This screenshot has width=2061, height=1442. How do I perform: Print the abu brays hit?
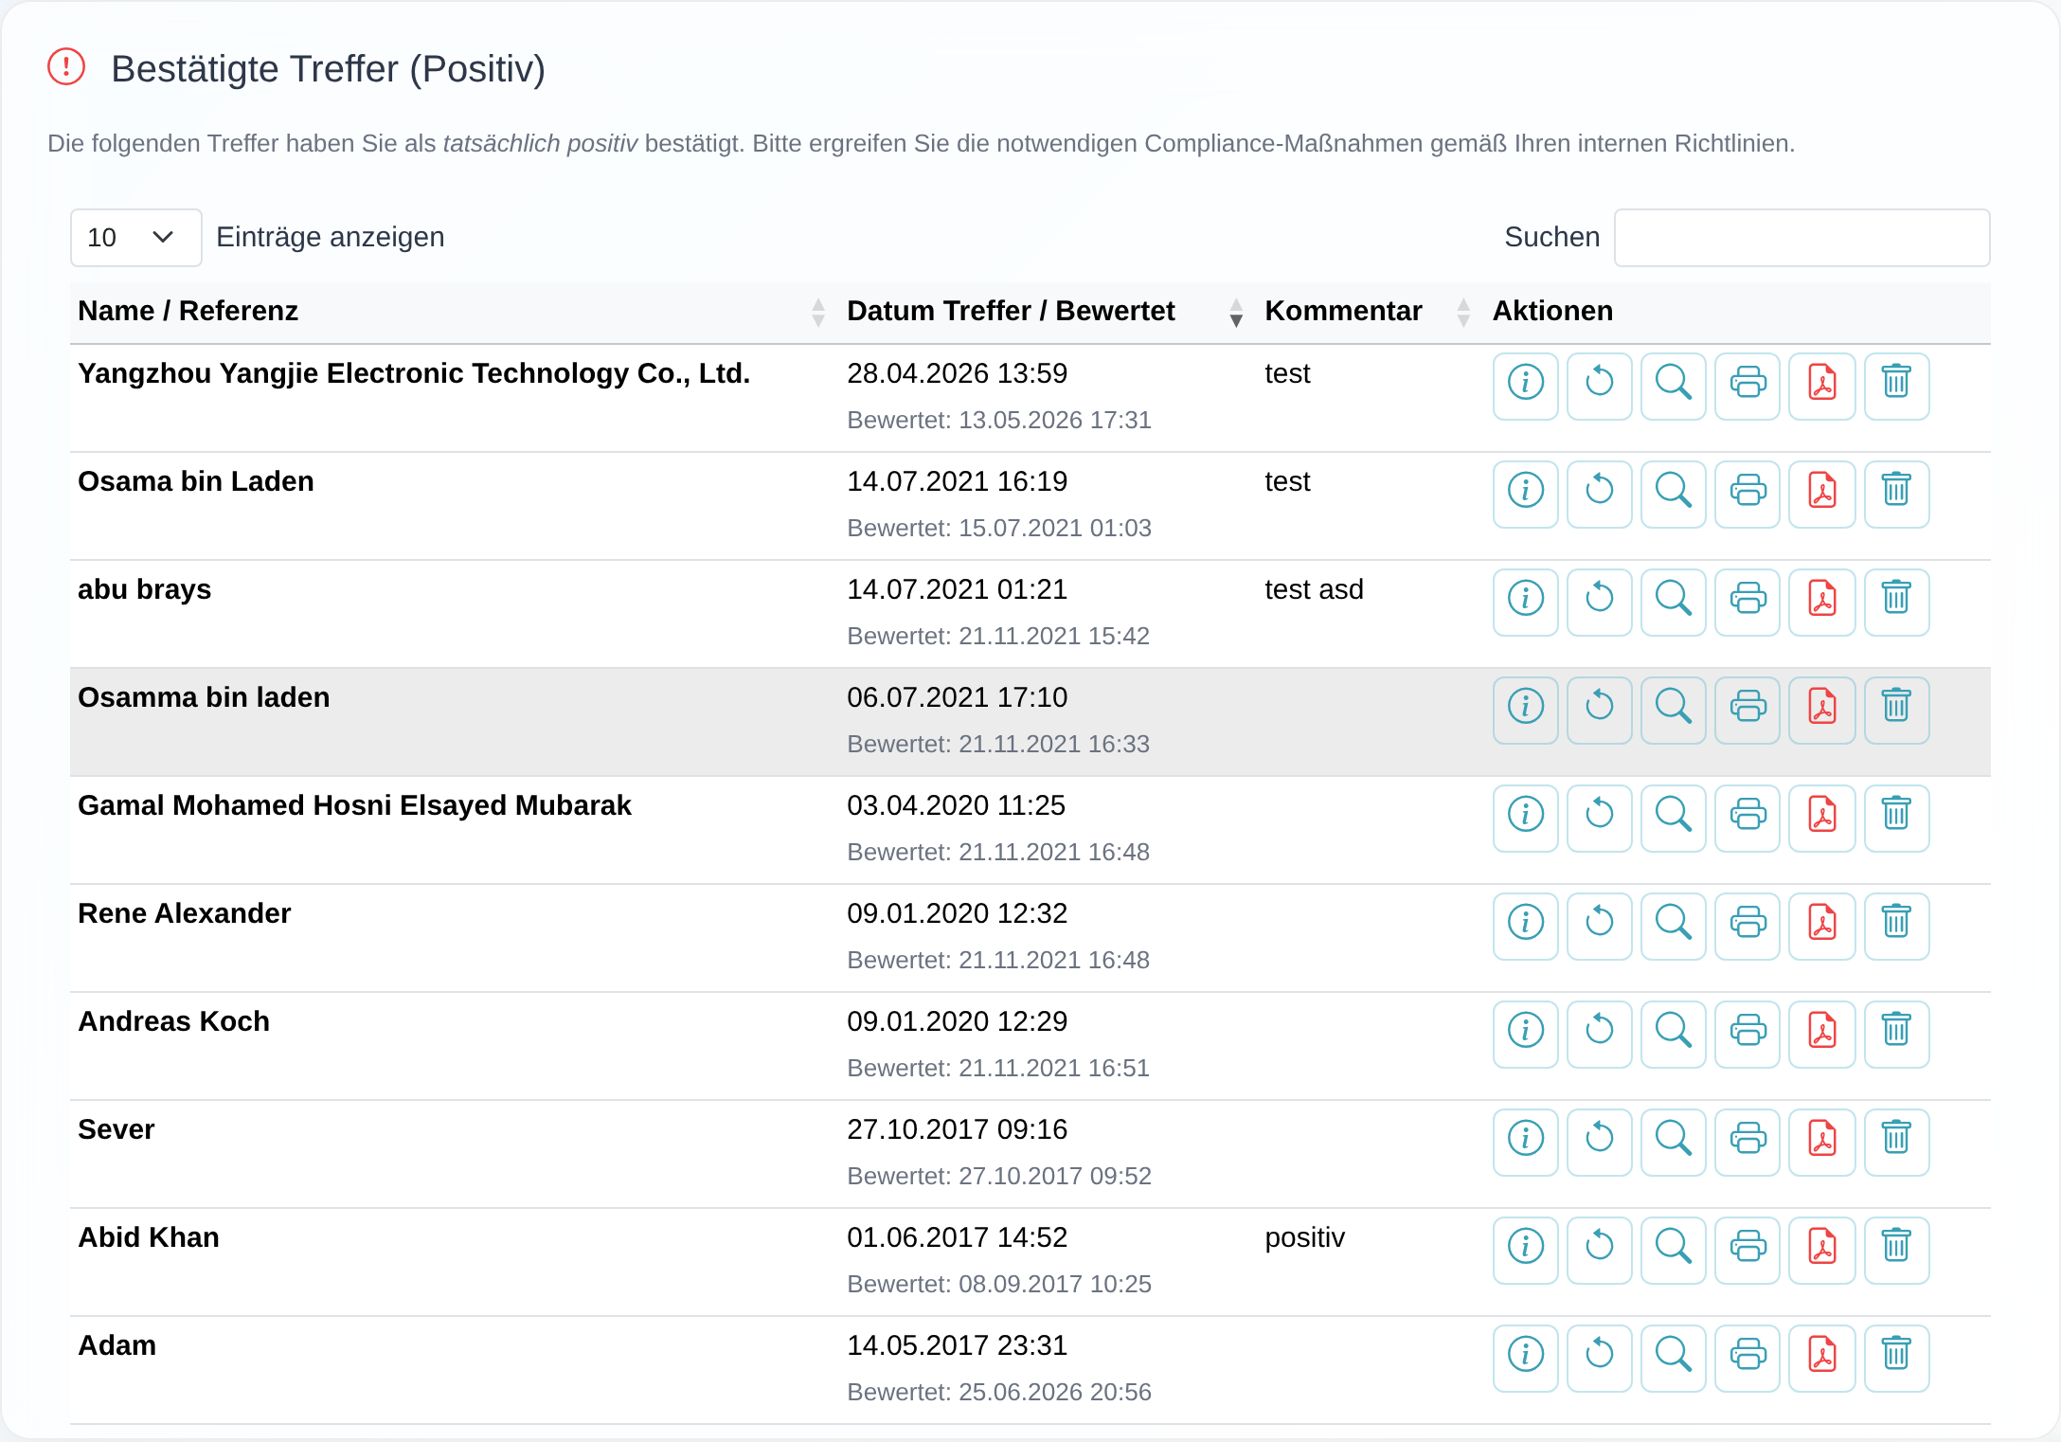click(x=1747, y=602)
